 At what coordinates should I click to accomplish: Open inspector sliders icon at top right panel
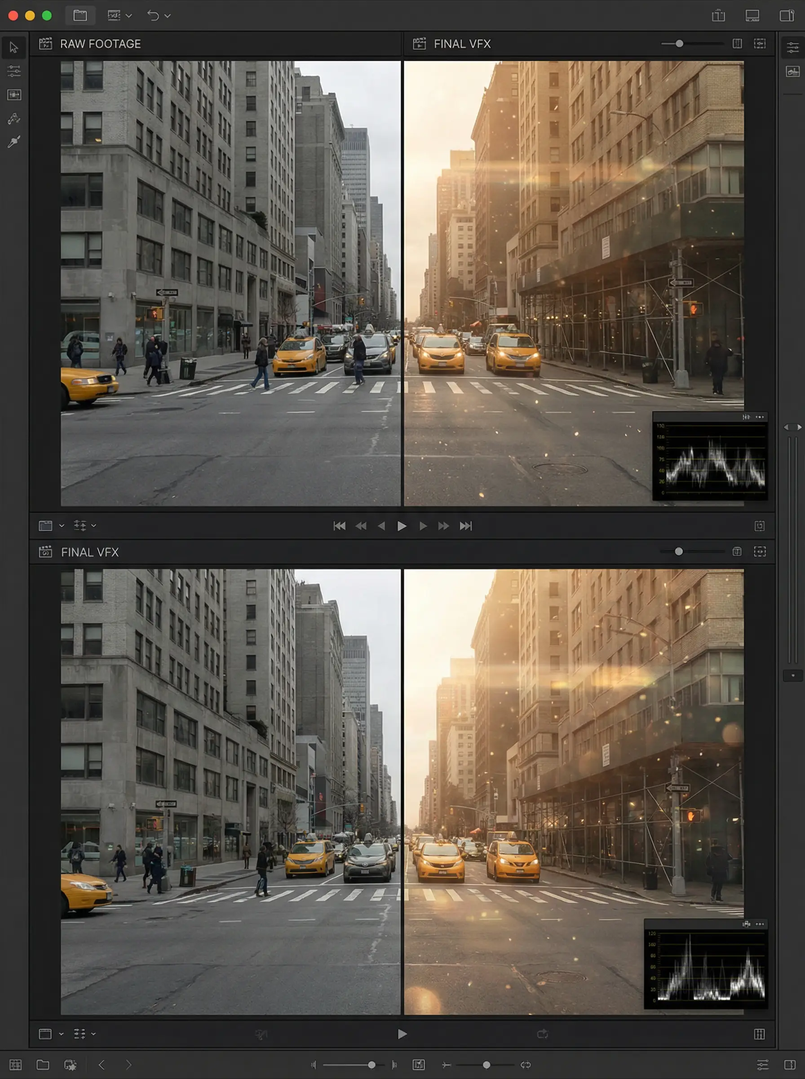point(792,47)
